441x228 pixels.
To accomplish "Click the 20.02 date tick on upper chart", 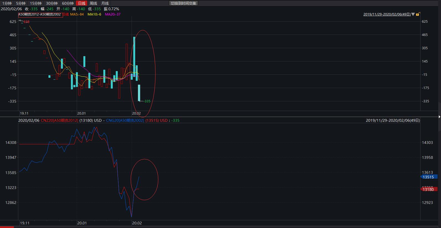I will (x=136, y=113).
